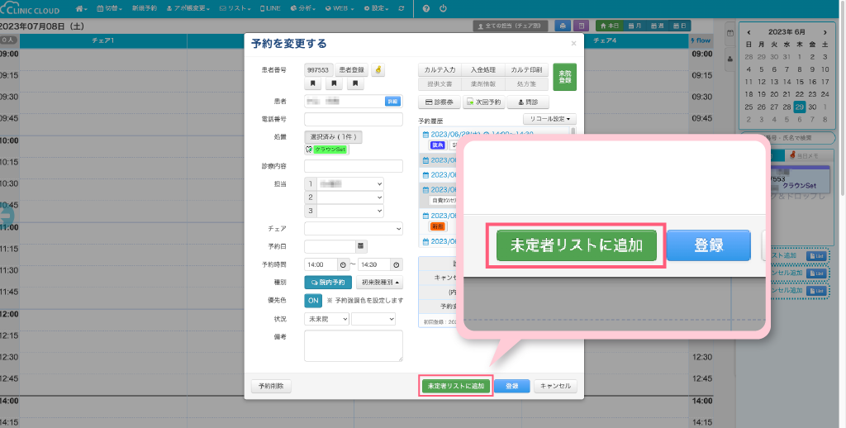The image size is (846, 428).
Task: Click the help question mark icon
Action: 425,8
